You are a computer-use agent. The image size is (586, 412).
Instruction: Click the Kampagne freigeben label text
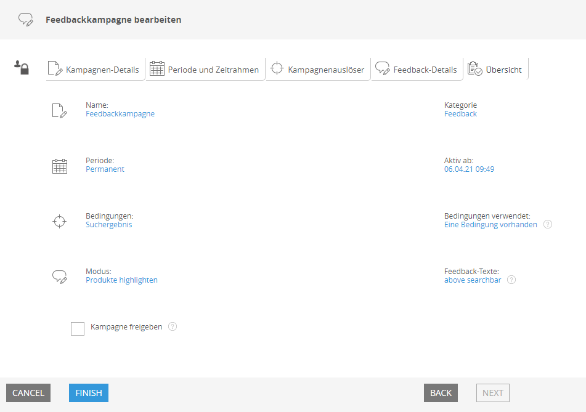(x=126, y=327)
